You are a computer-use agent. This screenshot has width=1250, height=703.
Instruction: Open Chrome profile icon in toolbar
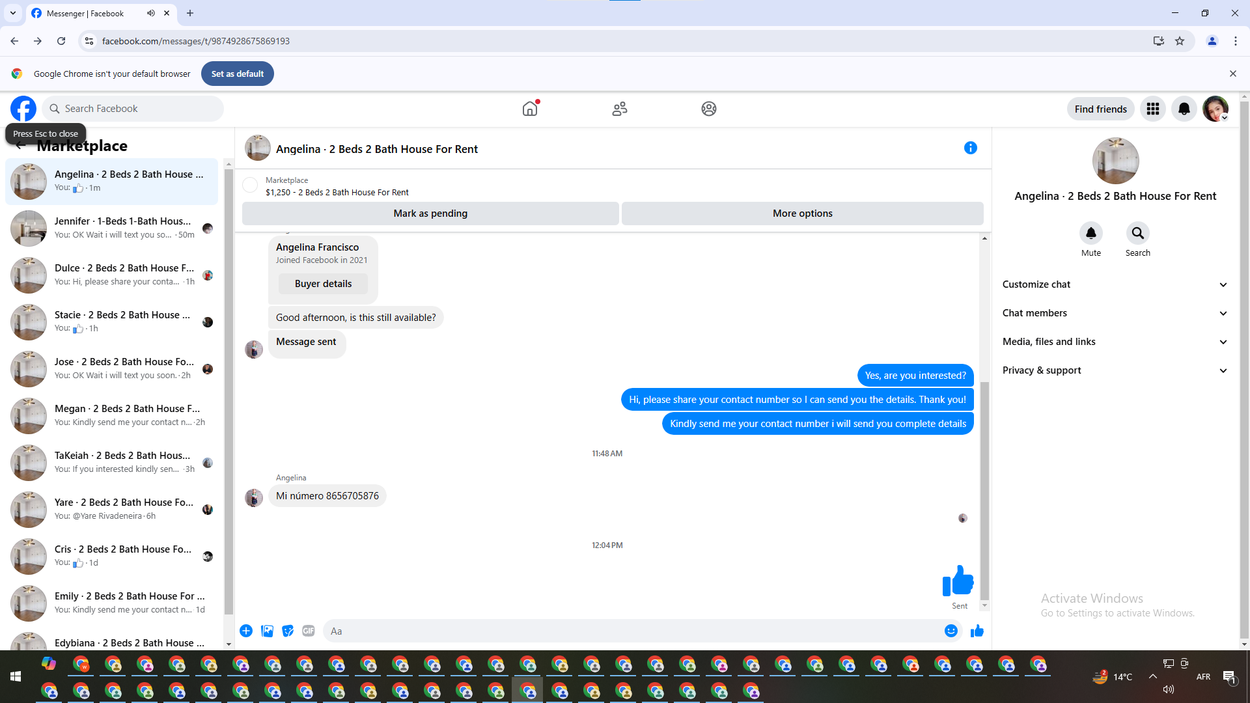[1212, 41]
